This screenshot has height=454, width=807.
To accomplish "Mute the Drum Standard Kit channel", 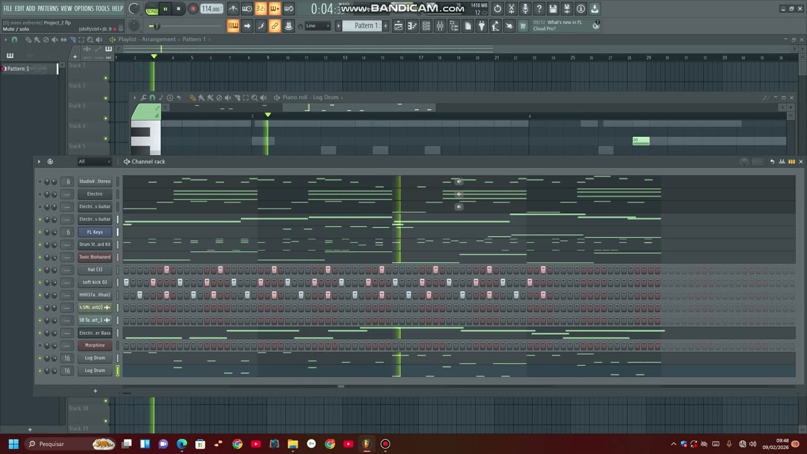I will click(40, 245).
